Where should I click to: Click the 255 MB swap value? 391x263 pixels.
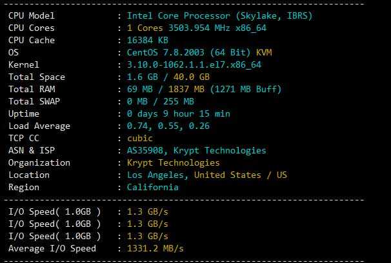click(179, 101)
